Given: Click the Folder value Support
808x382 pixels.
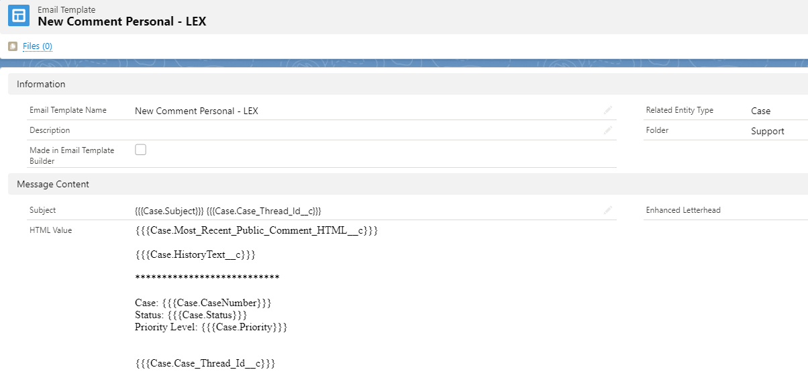Looking at the screenshot, I should tap(768, 131).
